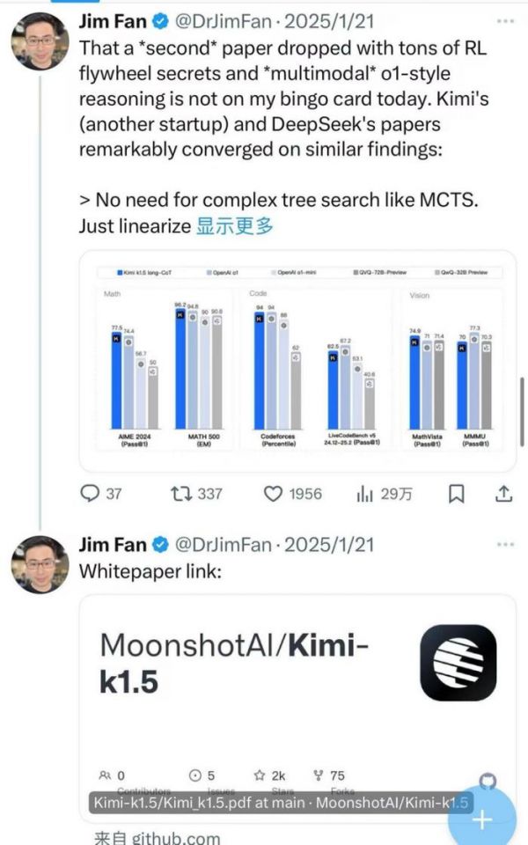528x845 pixels.
Task: Click the reply icon with 37 comments
Action: [x=90, y=494]
